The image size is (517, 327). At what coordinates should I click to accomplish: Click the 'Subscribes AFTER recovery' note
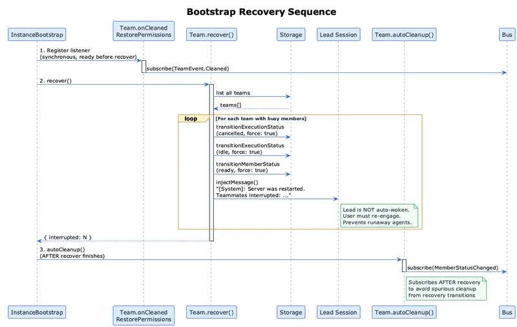(446, 288)
